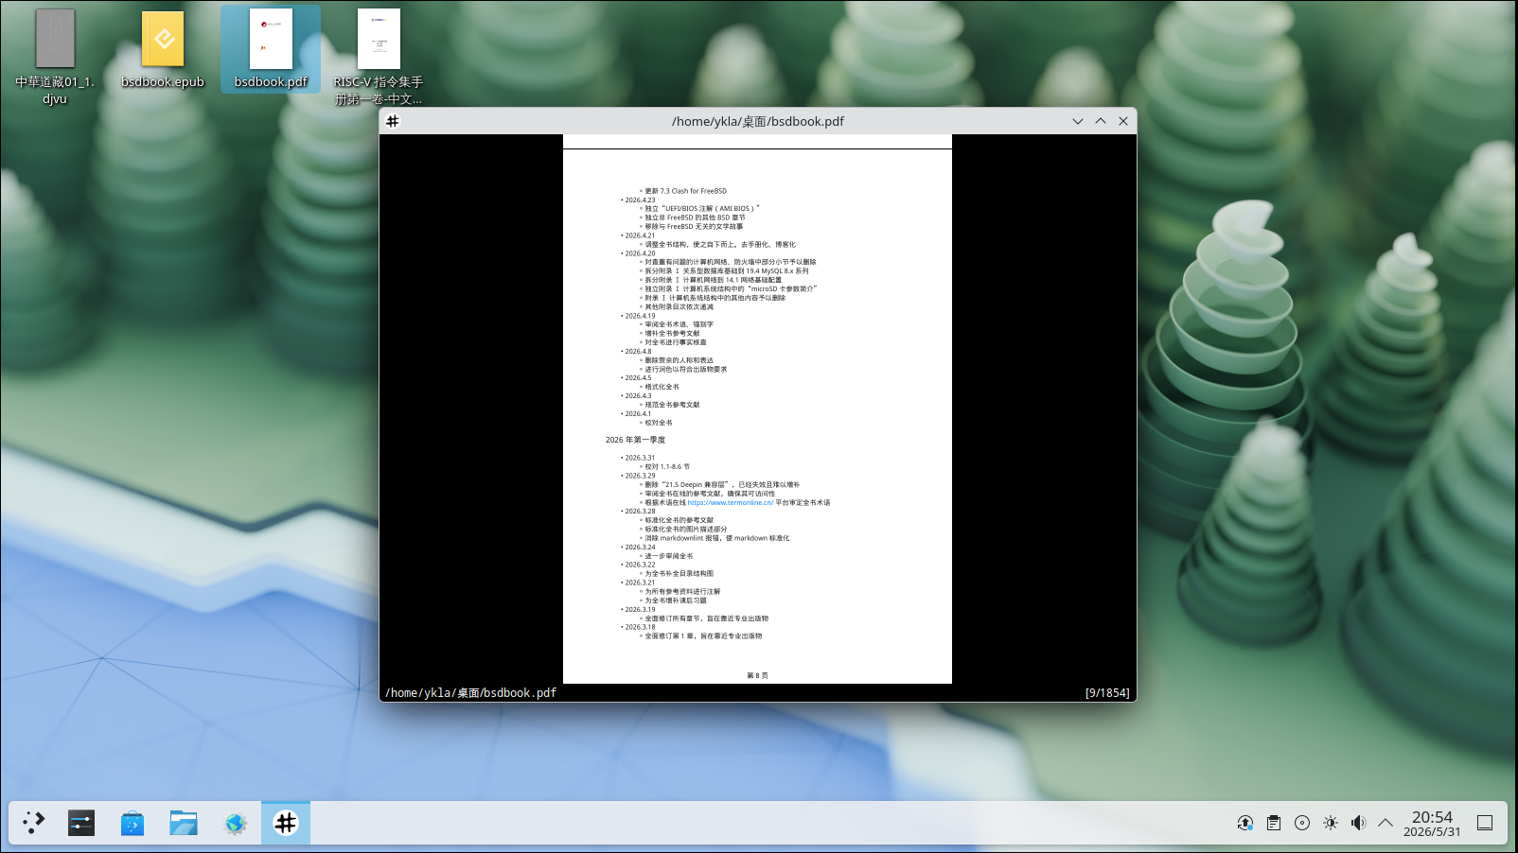Click the entry dated 2026.3.28

click(x=640, y=512)
